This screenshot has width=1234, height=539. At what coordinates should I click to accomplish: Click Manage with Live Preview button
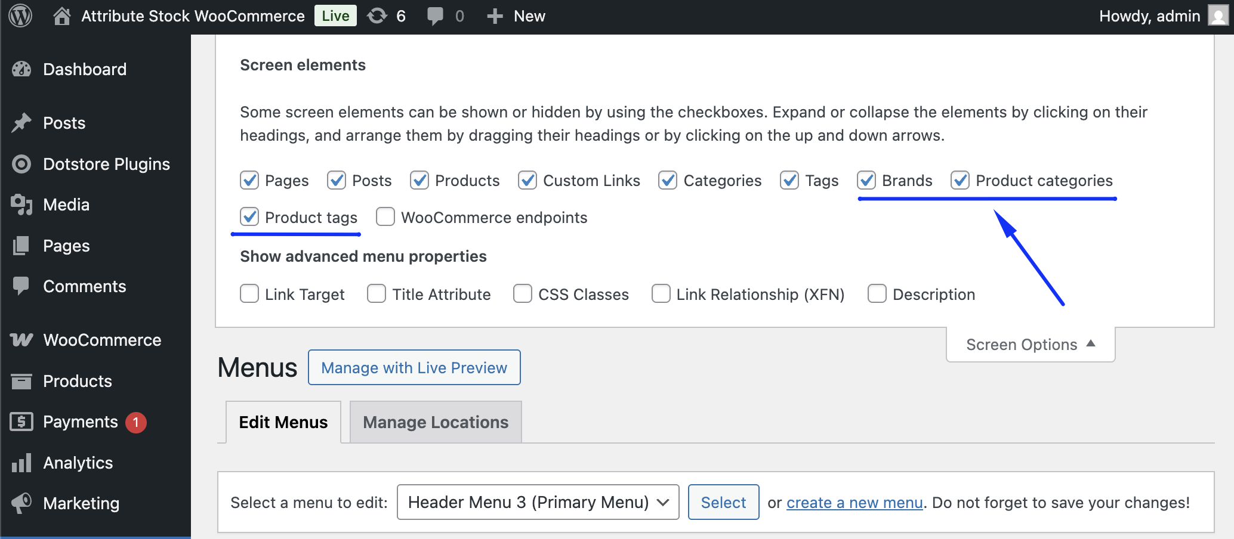pyautogui.click(x=414, y=367)
